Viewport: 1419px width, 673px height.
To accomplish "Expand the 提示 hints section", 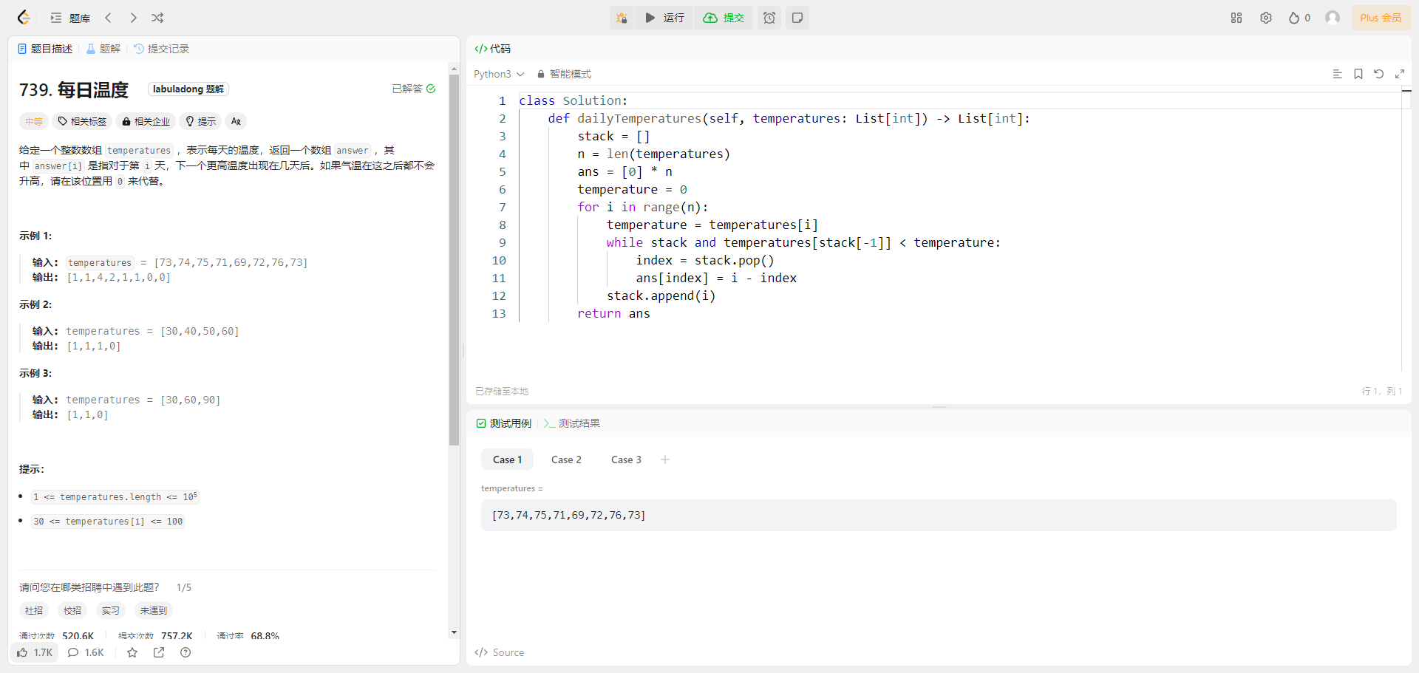I will pos(200,121).
